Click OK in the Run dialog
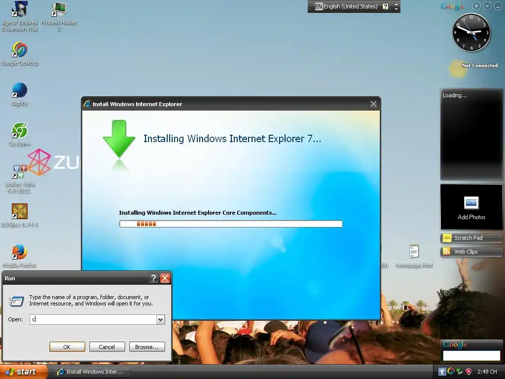Image resolution: width=505 pixels, height=379 pixels. (67, 347)
